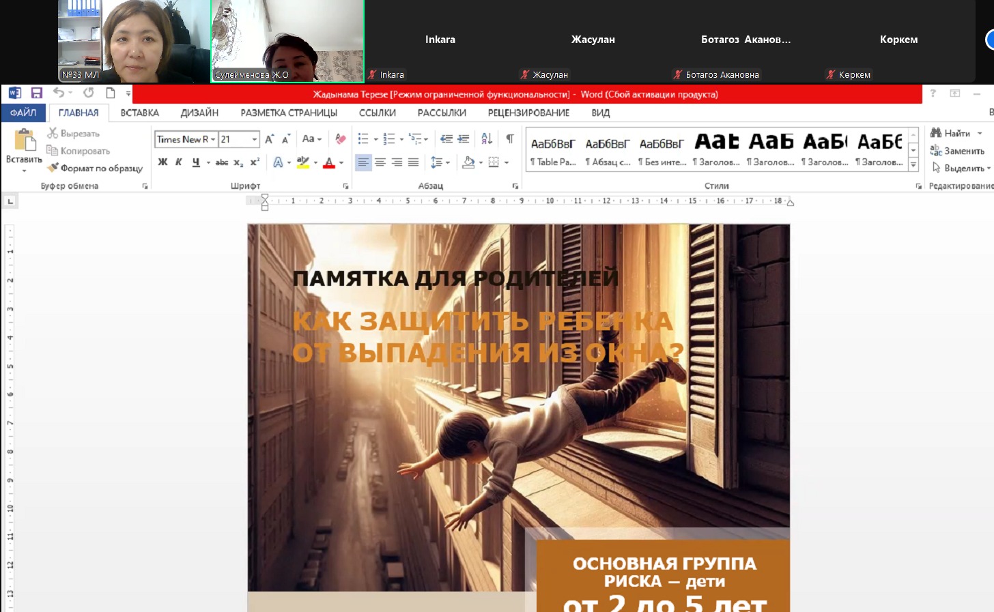The image size is (994, 612).
Task: Click the Undo arrow icon
Action: click(x=59, y=93)
